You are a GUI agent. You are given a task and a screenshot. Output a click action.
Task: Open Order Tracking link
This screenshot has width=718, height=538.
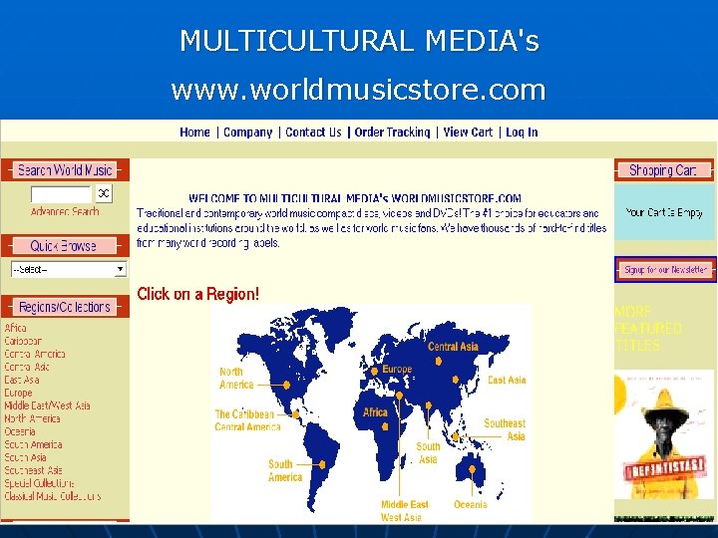393,133
